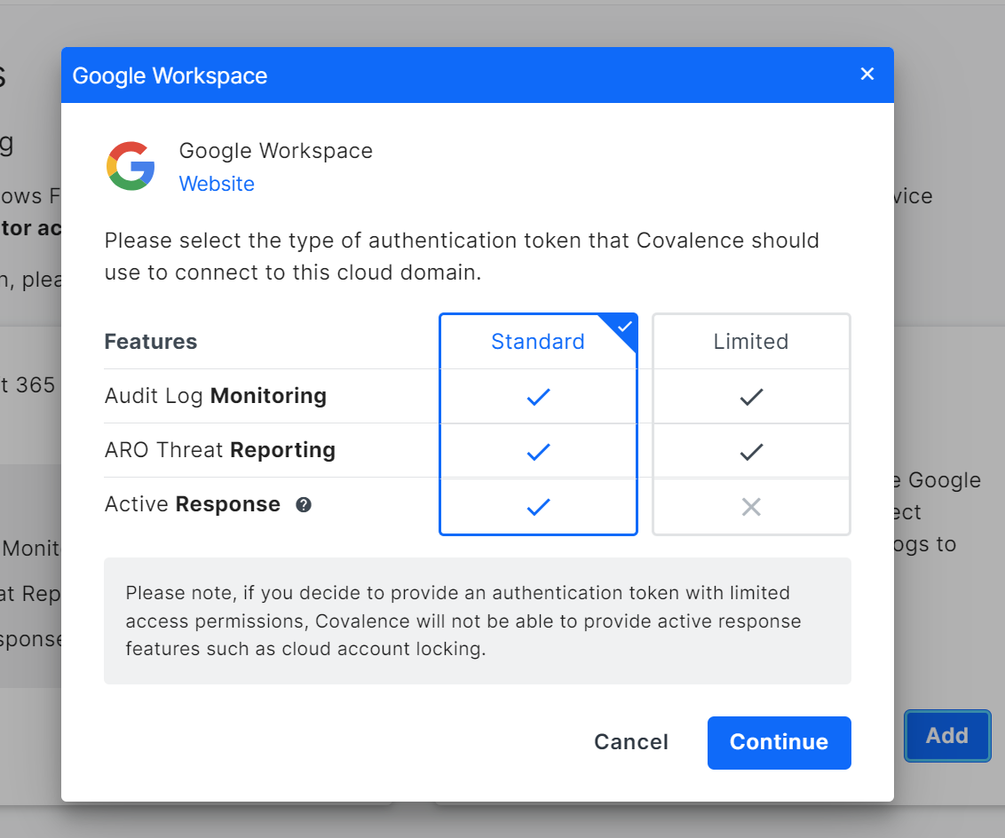
Task: Cancel the authentication token dialog
Action: click(631, 742)
